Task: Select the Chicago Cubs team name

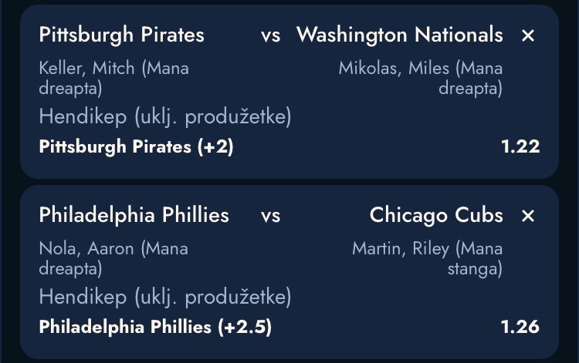Action: click(x=436, y=215)
